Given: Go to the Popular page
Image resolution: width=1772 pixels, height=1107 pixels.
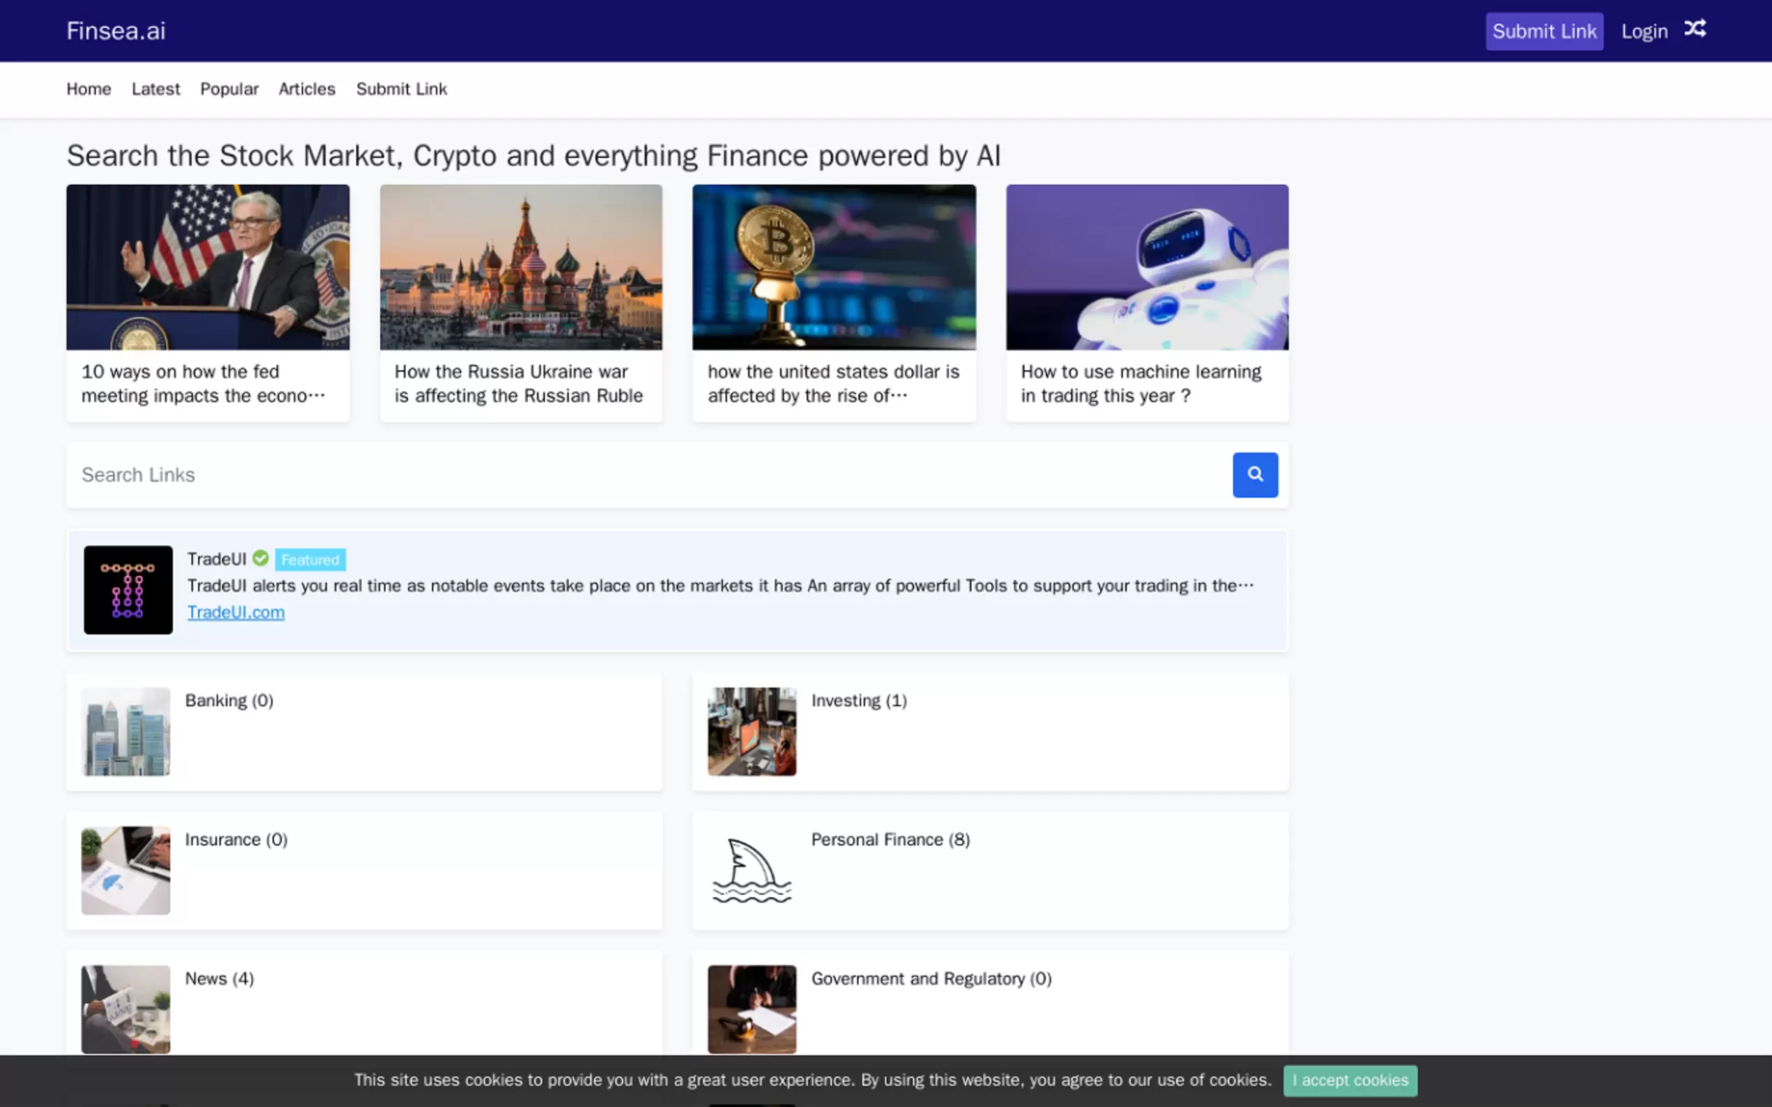Looking at the screenshot, I should [x=229, y=89].
